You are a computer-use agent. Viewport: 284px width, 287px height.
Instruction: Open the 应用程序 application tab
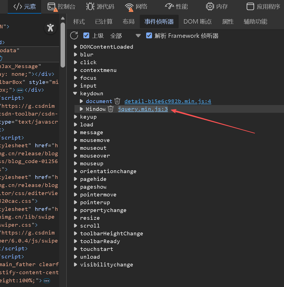[x=263, y=7]
